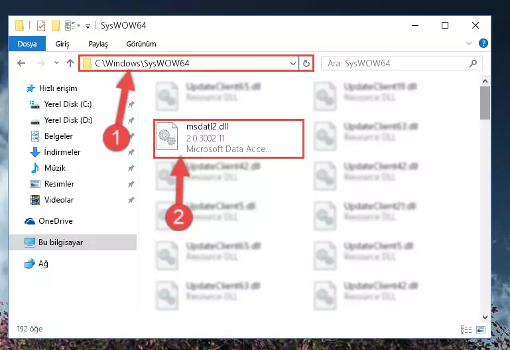Close the SysWOW64 window

pyautogui.click(x=476, y=25)
